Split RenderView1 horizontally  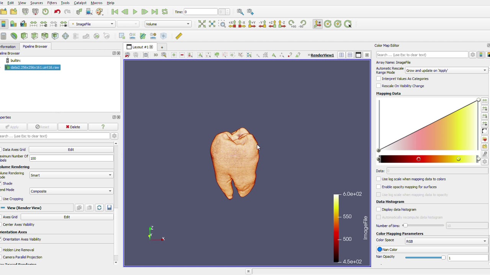tap(341, 55)
